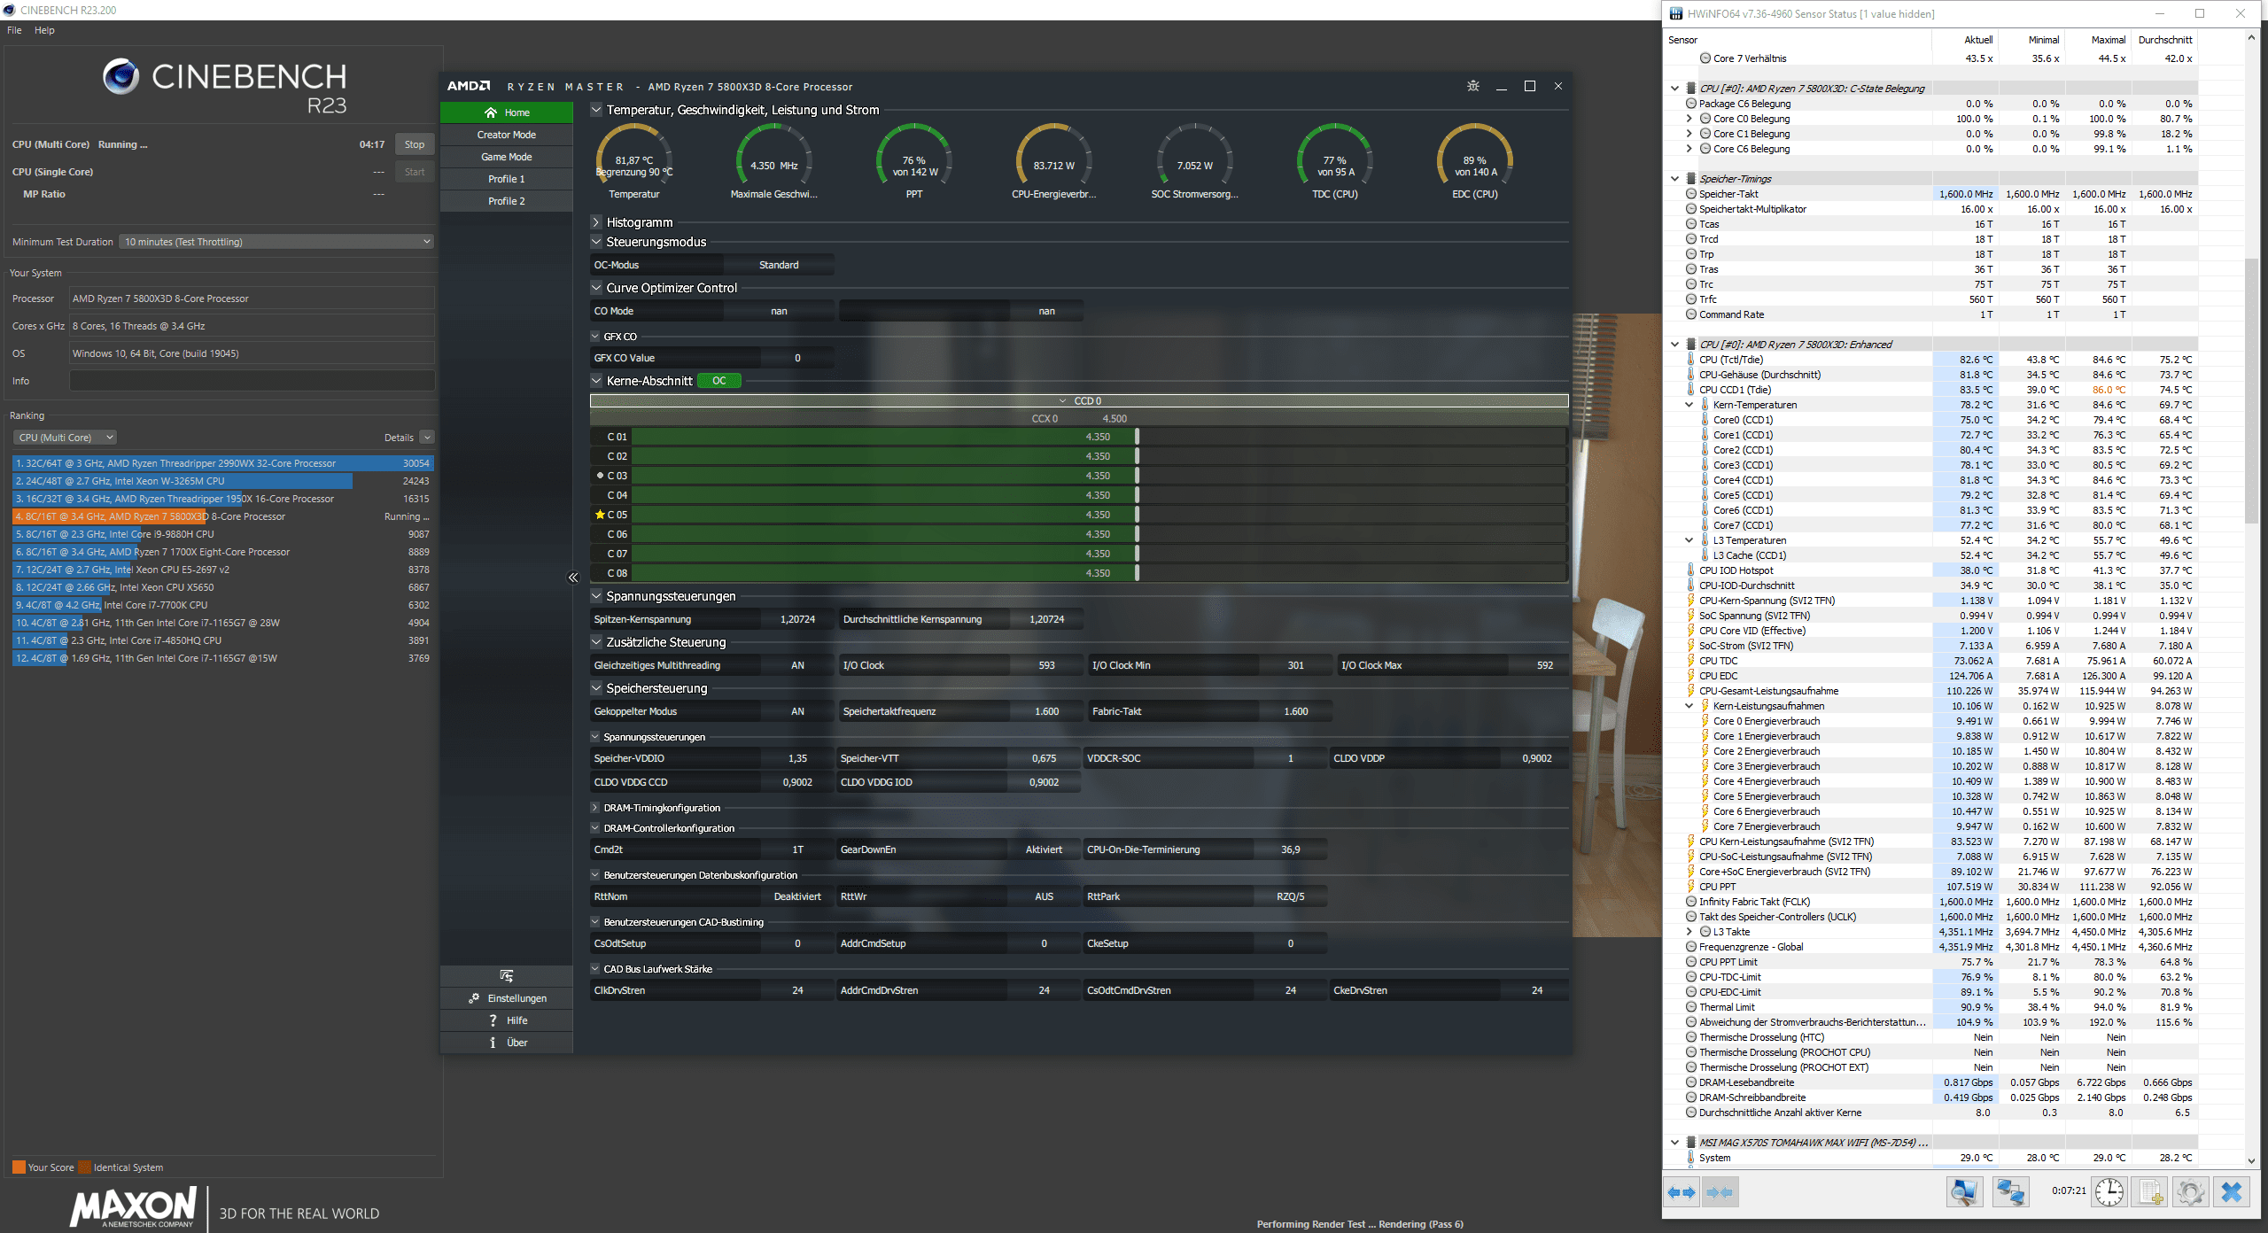Click Start for CPU Single Core test

[415, 172]
